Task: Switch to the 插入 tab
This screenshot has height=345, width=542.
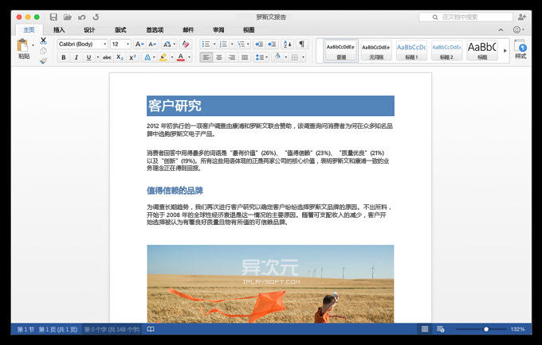Action: point(59,30)
